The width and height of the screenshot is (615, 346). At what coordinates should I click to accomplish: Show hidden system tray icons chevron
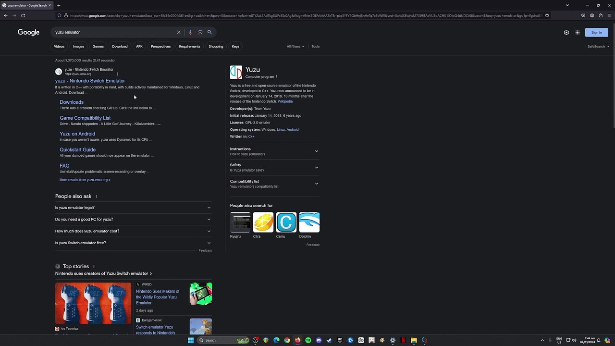tap(542, 340)
